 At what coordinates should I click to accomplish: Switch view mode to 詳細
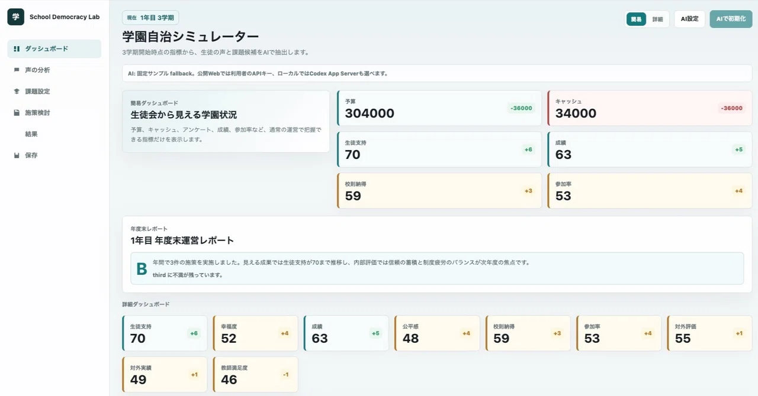coord(657,19)
